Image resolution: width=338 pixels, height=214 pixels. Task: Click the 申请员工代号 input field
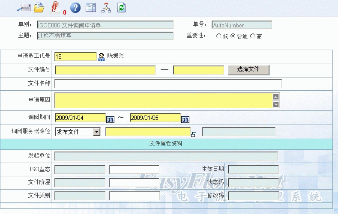pos(76,56)
